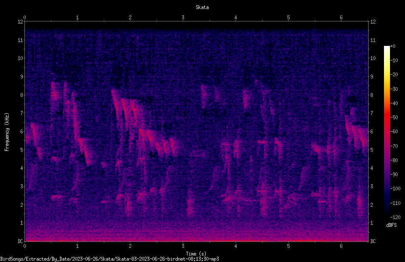This screenshot has width=405, height=262.
Task: Click '9' on the left frequency axis
Action: pos(22,77)
